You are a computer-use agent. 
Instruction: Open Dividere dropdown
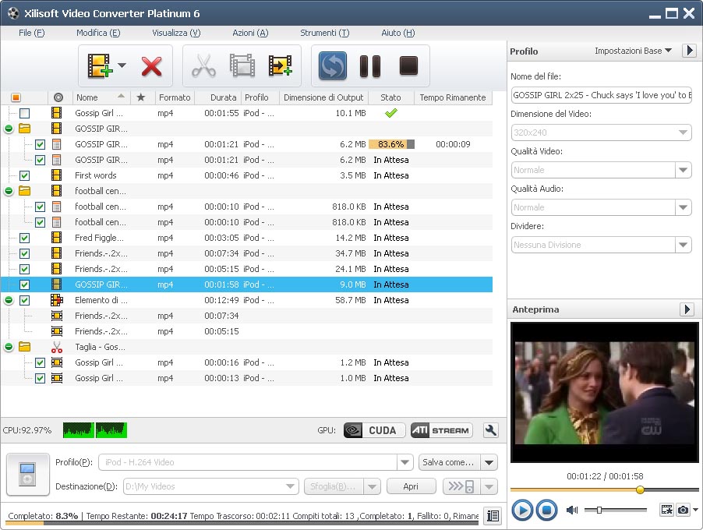point(683,245)
